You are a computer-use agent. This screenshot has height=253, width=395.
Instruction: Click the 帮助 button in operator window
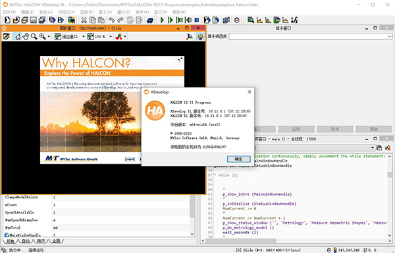tap(374, 129)
